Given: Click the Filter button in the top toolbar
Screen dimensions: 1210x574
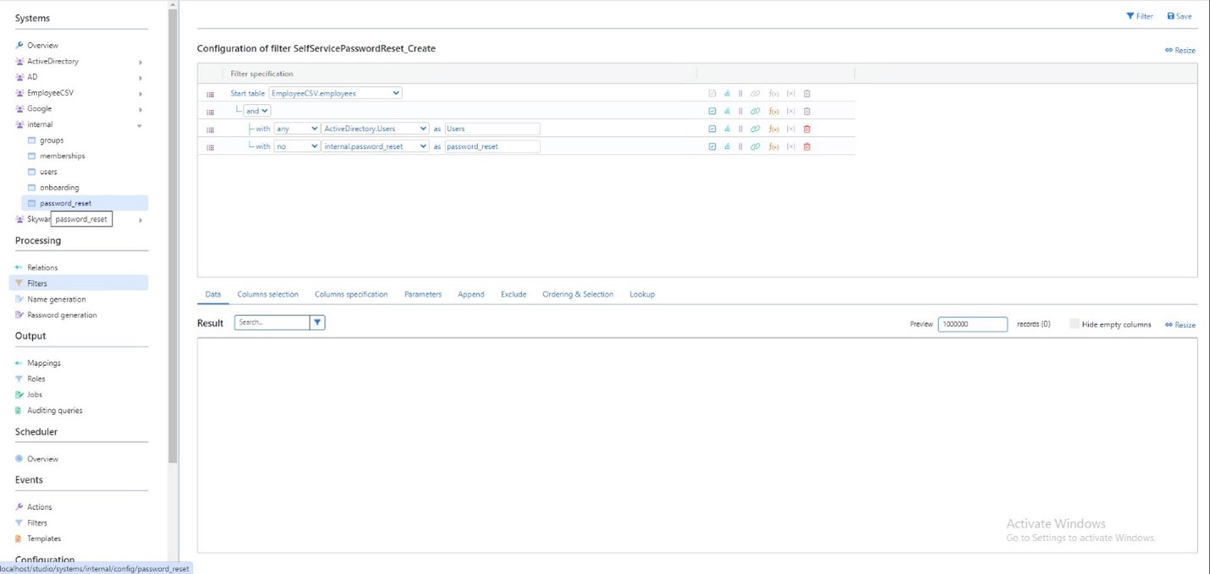Looking at the screenshot, I should (1139, 16).
